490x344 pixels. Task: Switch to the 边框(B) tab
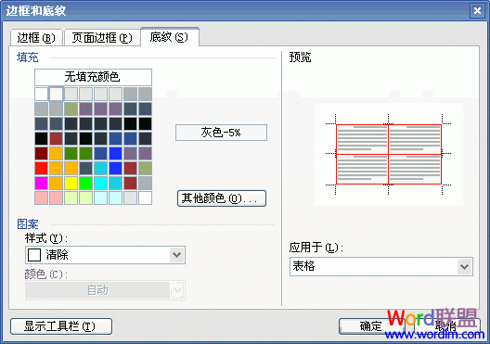36,38
